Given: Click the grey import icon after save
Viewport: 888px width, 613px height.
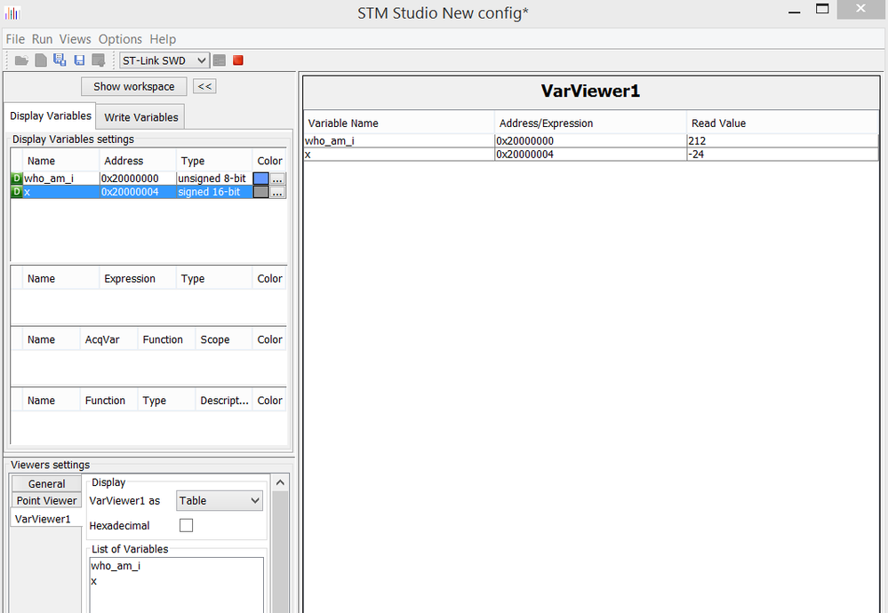Looking at the screenshot, I should [99, 60].
